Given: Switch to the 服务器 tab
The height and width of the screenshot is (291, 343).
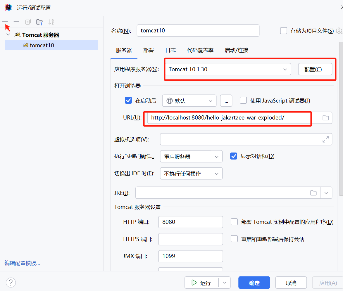Looking at the screenshot, I should coord(124,50).
